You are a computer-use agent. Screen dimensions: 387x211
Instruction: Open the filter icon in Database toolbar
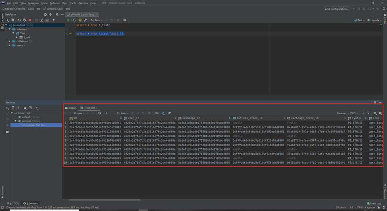[x=54, y=20]
